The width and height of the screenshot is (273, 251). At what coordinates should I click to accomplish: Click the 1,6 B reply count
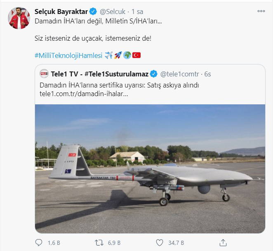[54, 243]
